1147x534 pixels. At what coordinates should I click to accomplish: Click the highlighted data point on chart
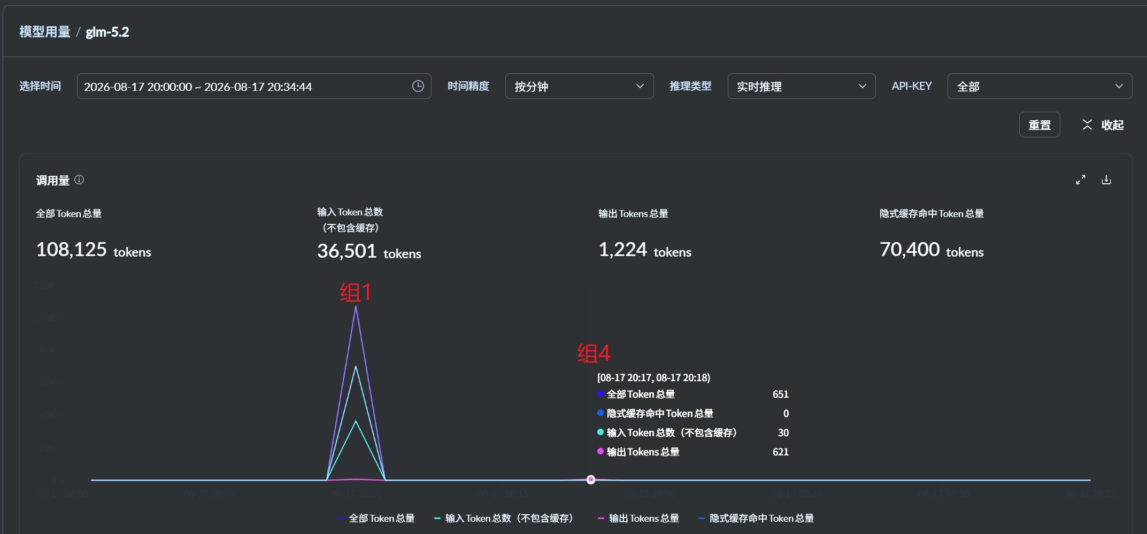click(x=591, y=479)
